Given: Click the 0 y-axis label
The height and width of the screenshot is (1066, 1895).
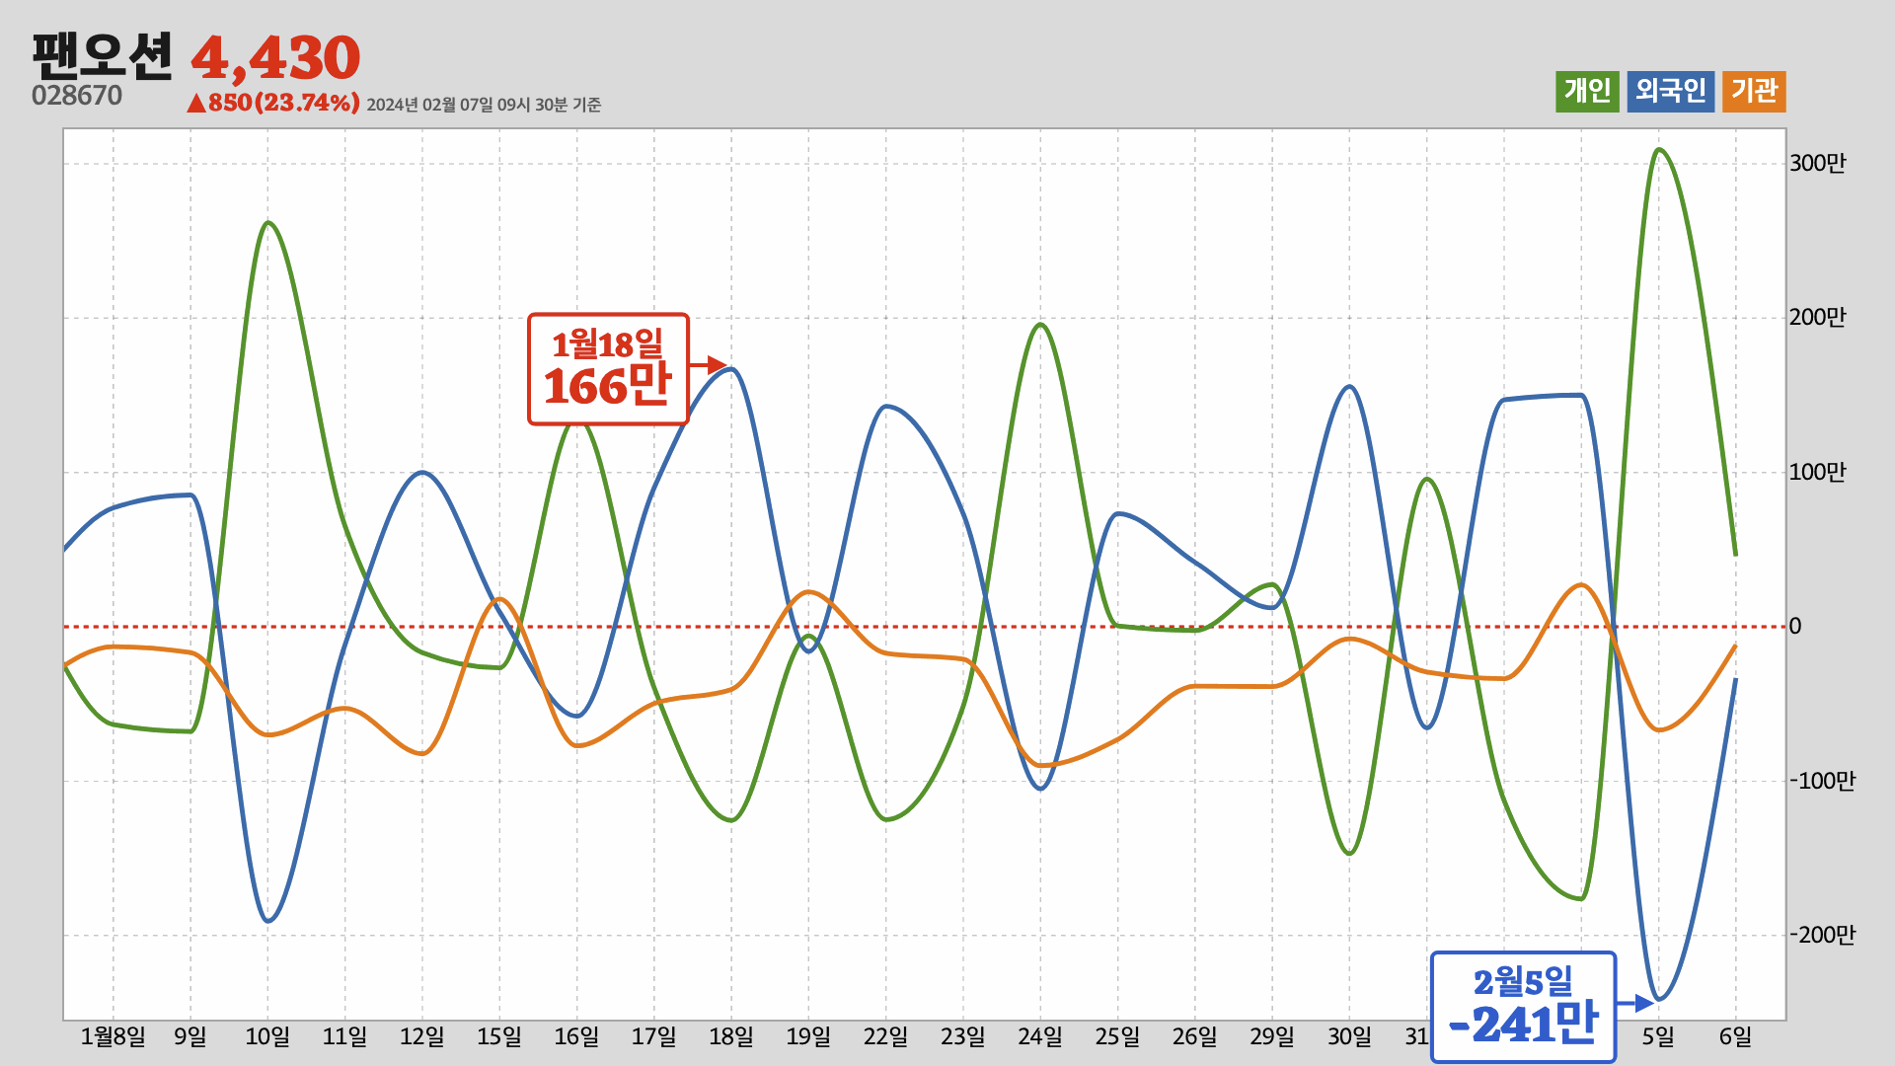Looking at the screenshot, I should 1795,627.
